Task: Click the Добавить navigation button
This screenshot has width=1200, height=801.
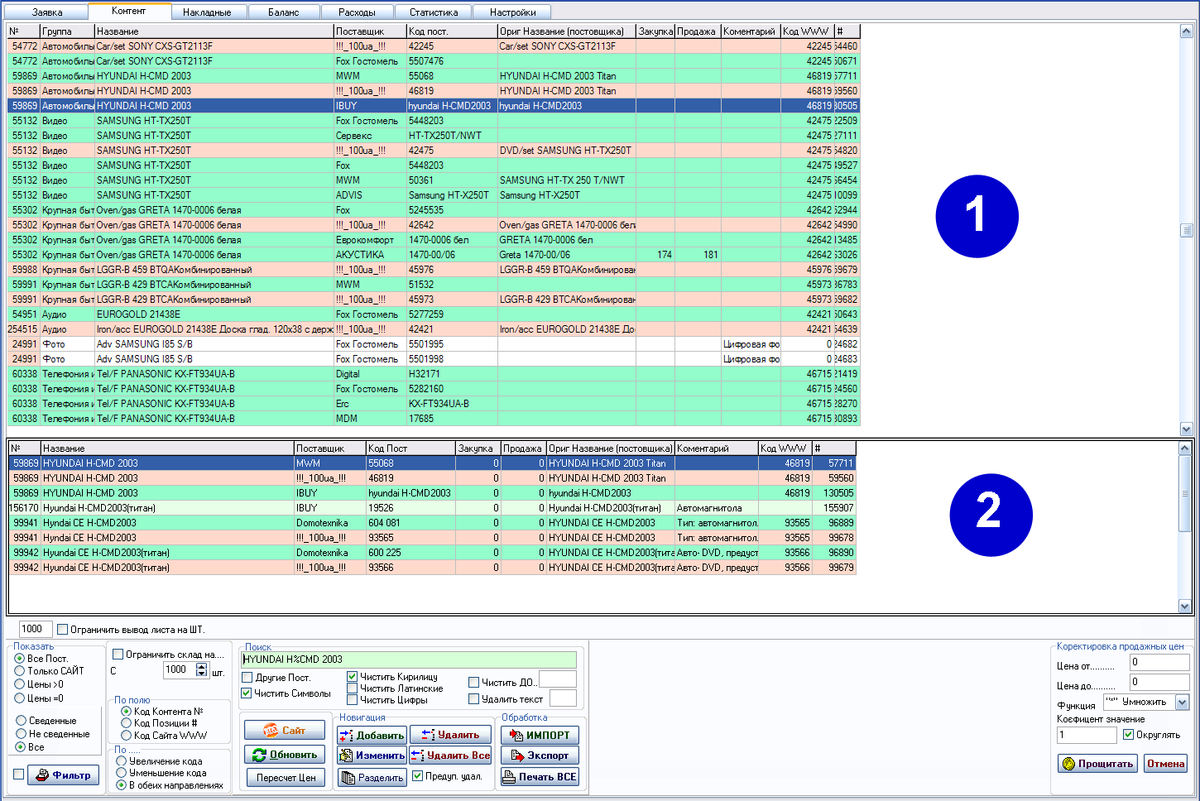Action: 372,735
